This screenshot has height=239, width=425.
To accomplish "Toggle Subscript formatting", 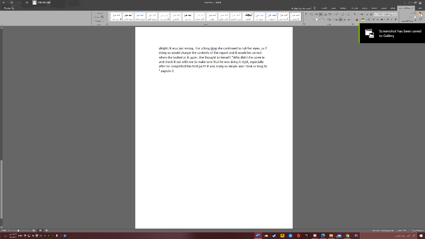I will click(378, 20).
